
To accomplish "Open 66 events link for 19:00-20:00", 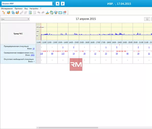I will (127, 54).
